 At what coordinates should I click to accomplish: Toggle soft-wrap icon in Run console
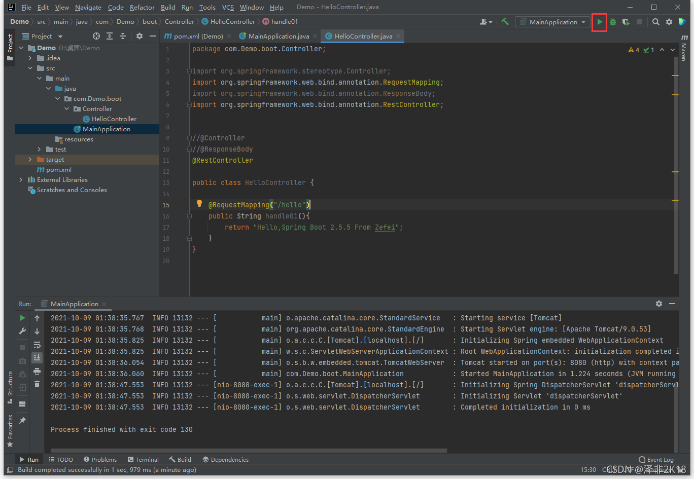click(x=37, y=345)
